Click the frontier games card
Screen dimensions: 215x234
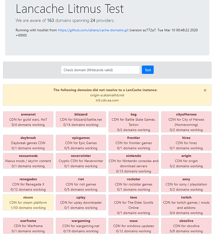coord(134,143)
